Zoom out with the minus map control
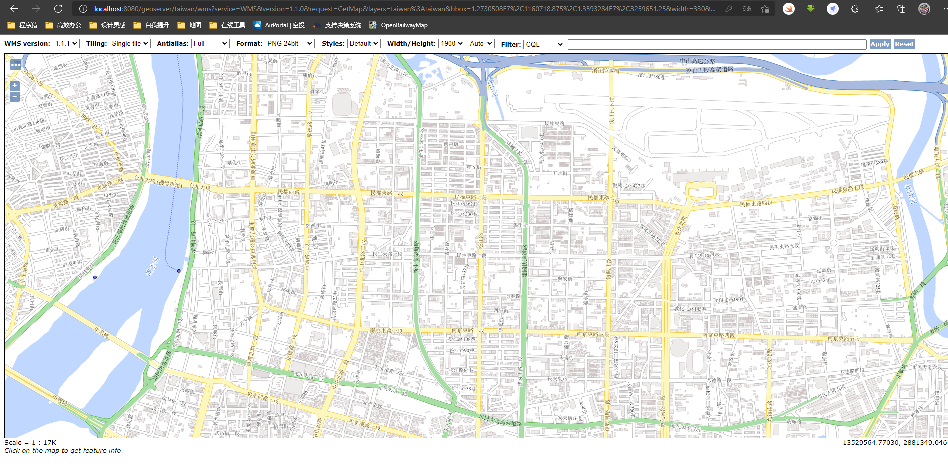 pos(15,97)
